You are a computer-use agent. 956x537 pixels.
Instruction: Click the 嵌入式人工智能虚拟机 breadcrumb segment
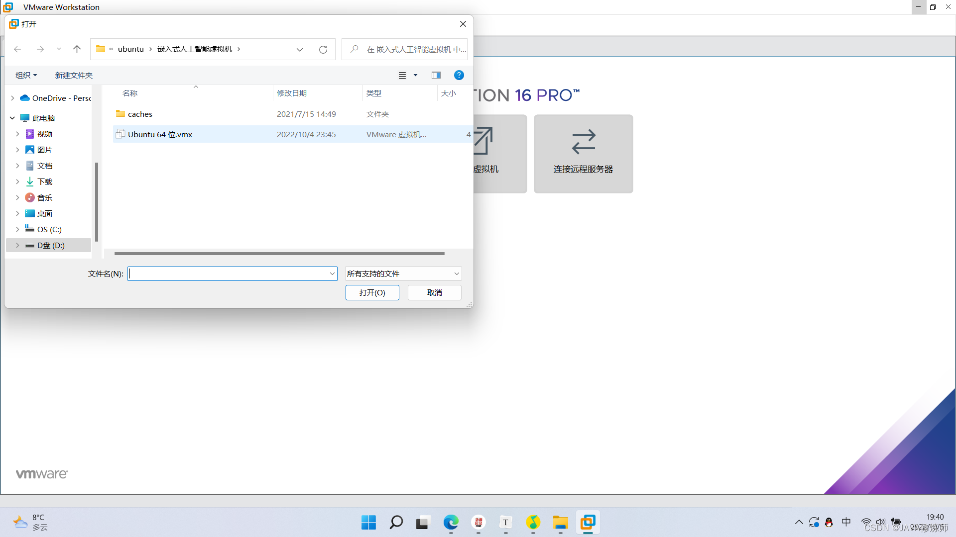coord(195,49)
